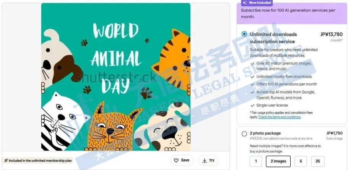This screenshot has width=348, height=170.
Task: Select Unlimited downloads subscription radio button
Action: [244, 34]
